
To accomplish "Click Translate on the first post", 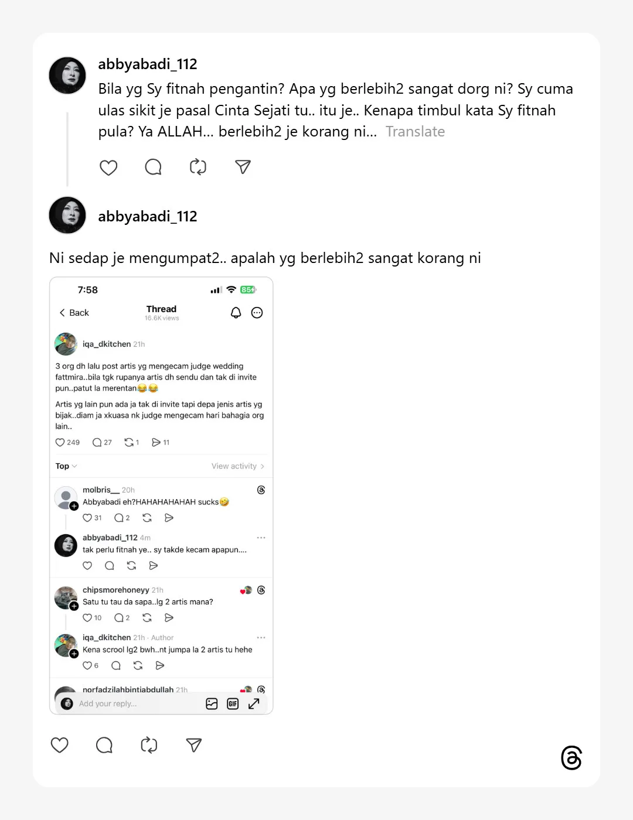I will pyautogui.click(x=415, y=132).
